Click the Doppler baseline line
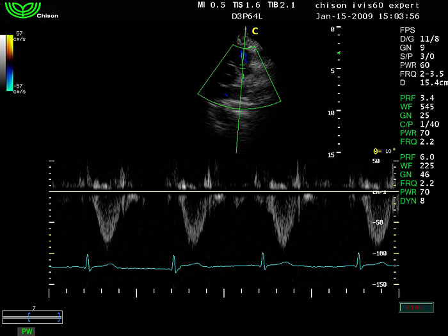 218,191
